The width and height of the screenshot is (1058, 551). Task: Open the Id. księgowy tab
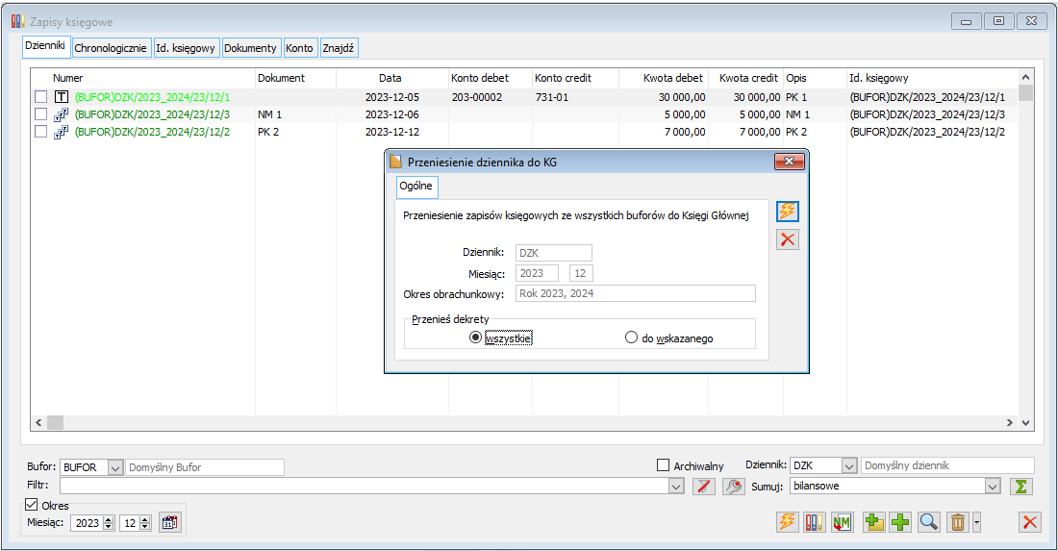pos(186,48)
